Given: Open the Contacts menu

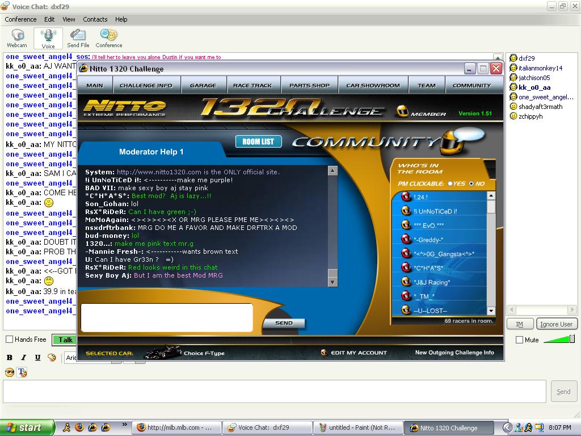Looking at the screenshot, I should [x=95, y=19].
